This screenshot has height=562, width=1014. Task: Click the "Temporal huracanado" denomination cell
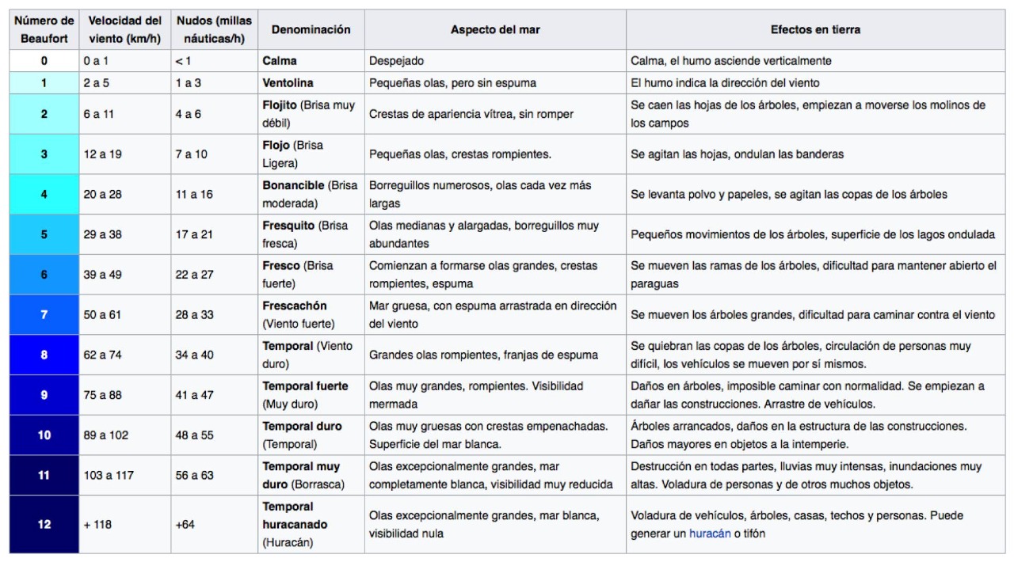[x=288, y=524]
